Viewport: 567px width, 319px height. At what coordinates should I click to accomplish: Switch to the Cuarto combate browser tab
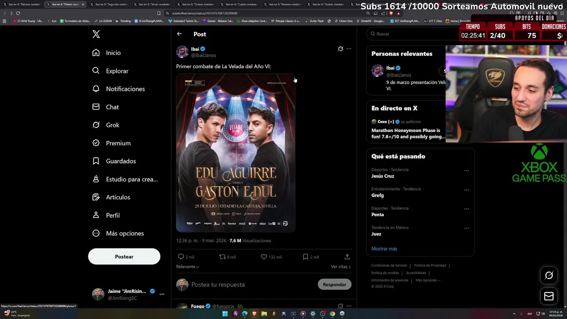239,4
